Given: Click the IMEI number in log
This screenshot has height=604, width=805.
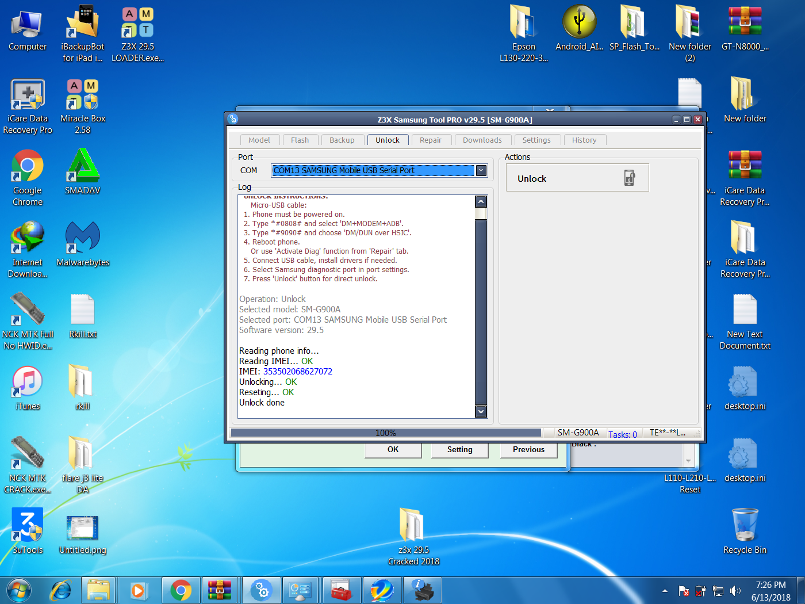Looking at the screenshot, I should (298, 372).
